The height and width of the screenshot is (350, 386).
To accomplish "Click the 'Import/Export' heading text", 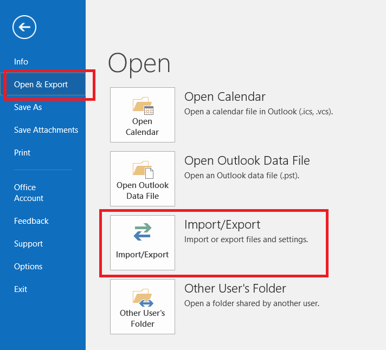I will tap(222, 224).
